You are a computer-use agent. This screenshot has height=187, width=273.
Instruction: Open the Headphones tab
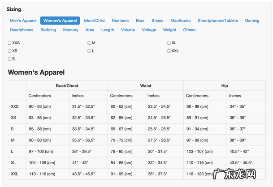(x=22, y=30)
